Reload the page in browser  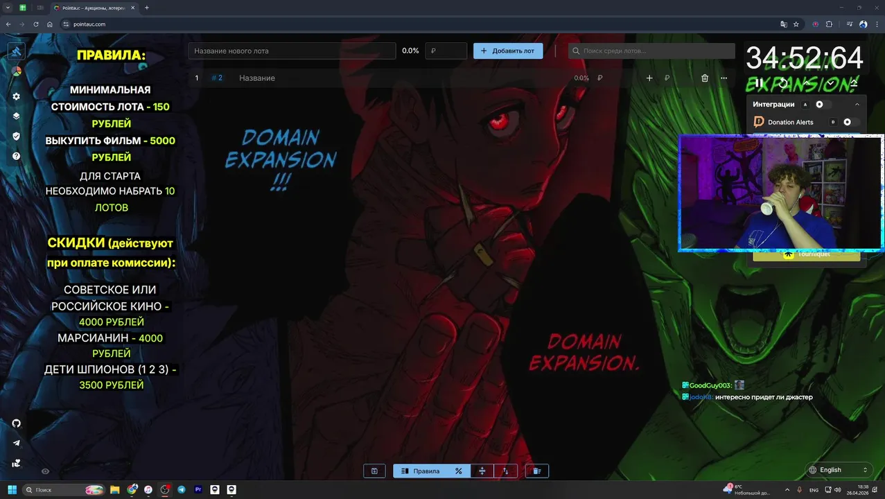[36, 24]
